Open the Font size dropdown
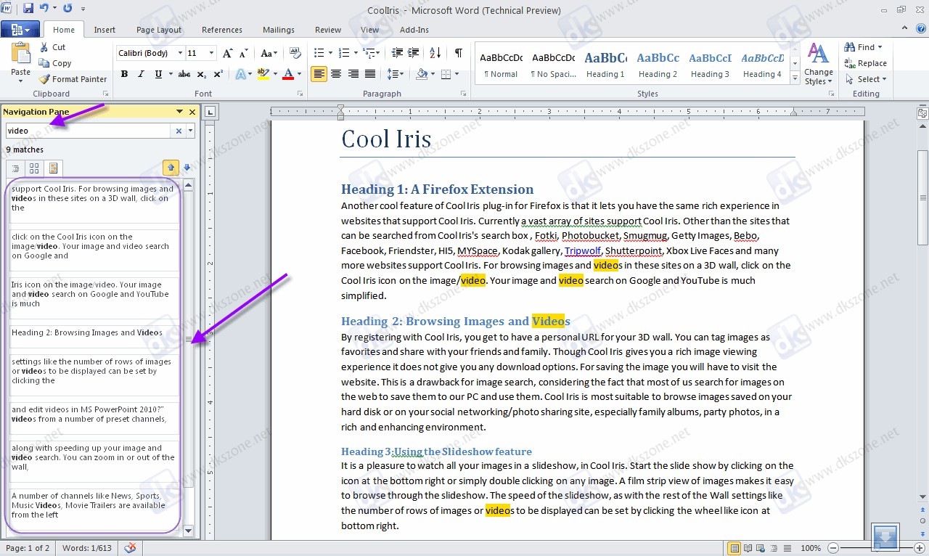This screenshot has width=929, height=556. tap(211, 53)
